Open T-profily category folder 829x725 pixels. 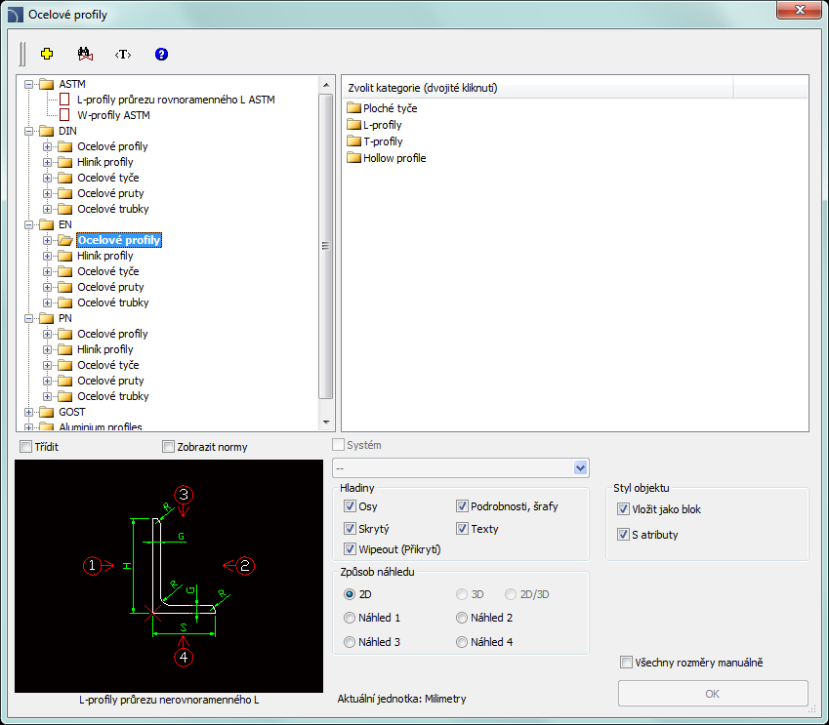375,141
